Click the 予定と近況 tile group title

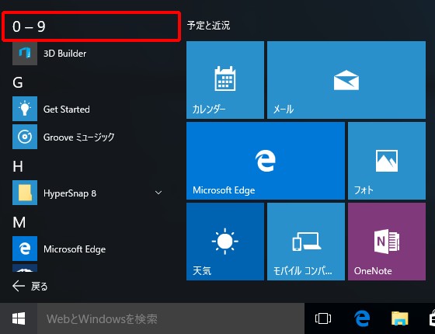coord(208,25)
